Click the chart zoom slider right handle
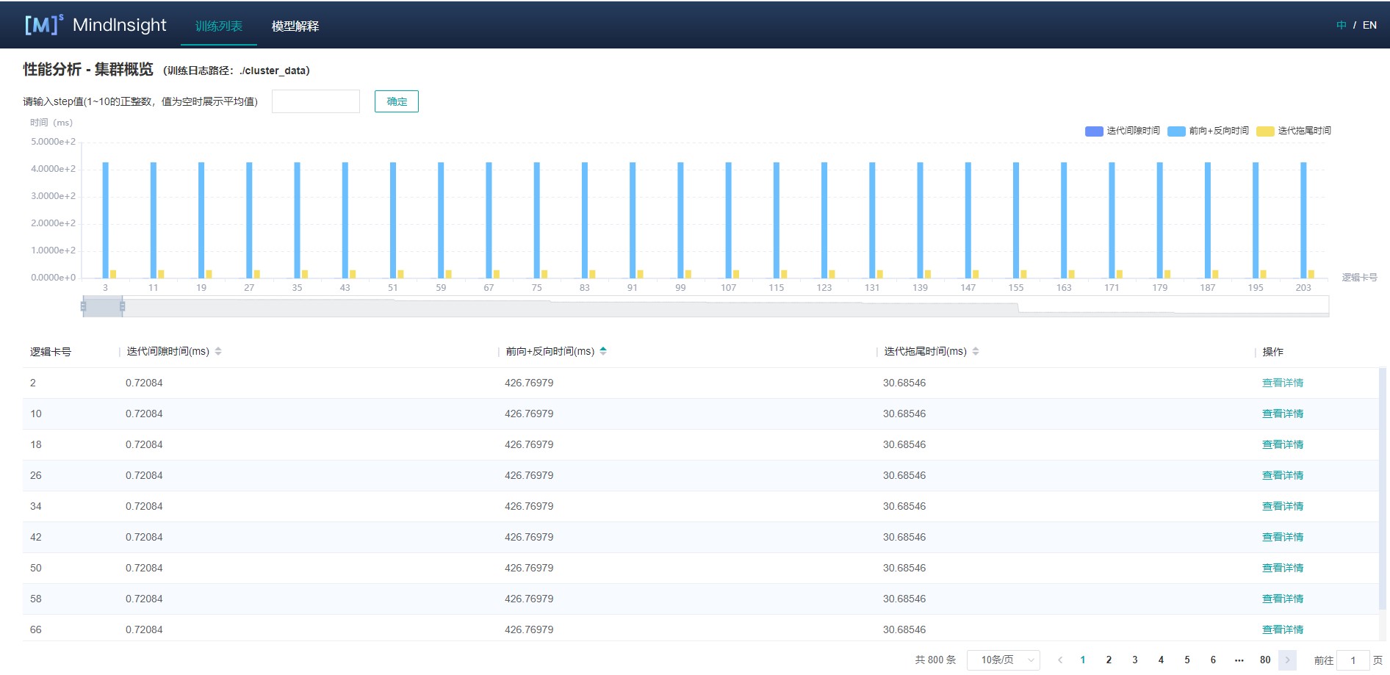1390x675 pixels. 122,306
